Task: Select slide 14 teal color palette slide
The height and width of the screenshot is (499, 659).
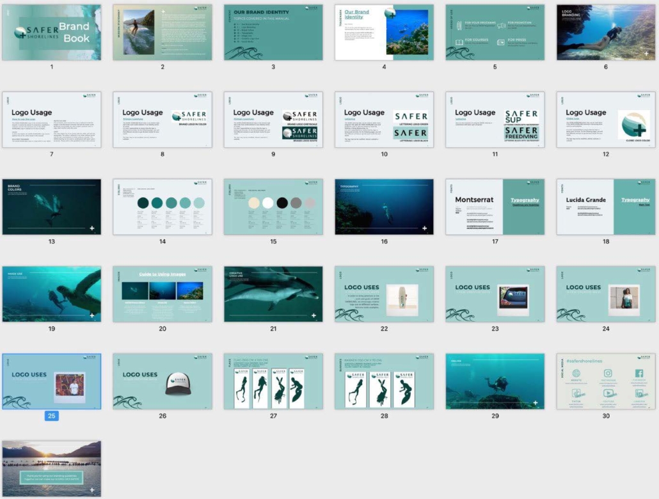Action: [x=163, y=207]
